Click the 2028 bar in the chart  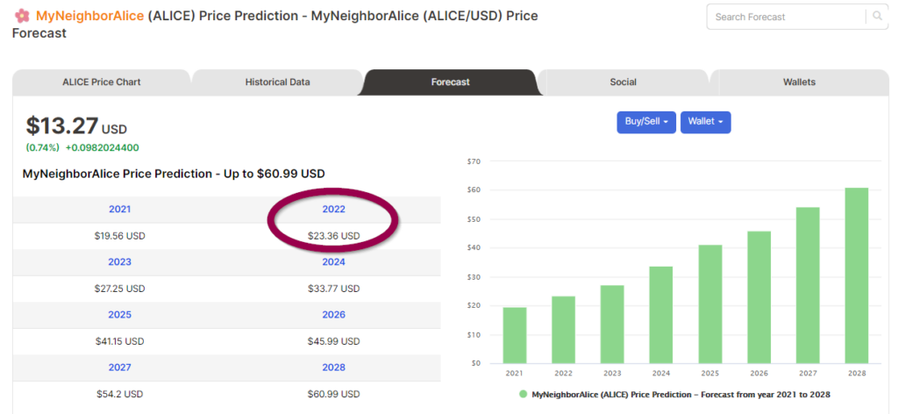tap(857, 275)
